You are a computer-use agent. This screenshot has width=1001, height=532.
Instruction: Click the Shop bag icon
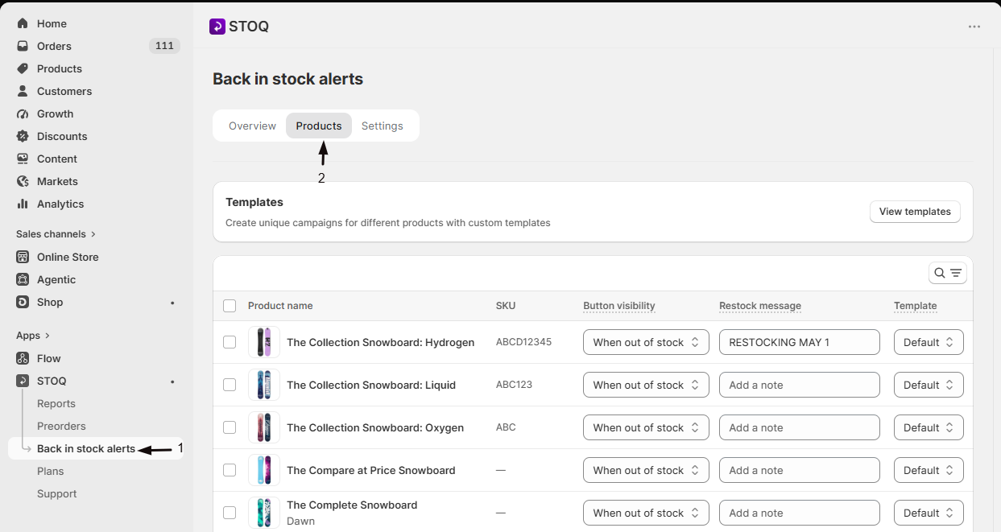coord(23,302)
